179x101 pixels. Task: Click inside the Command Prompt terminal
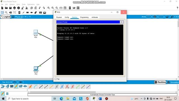90,50
